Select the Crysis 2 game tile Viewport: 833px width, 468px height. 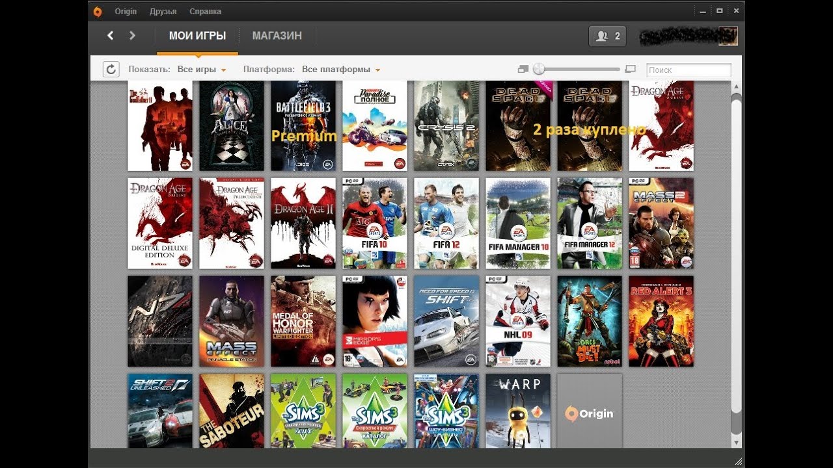click(x=446, y=125)
